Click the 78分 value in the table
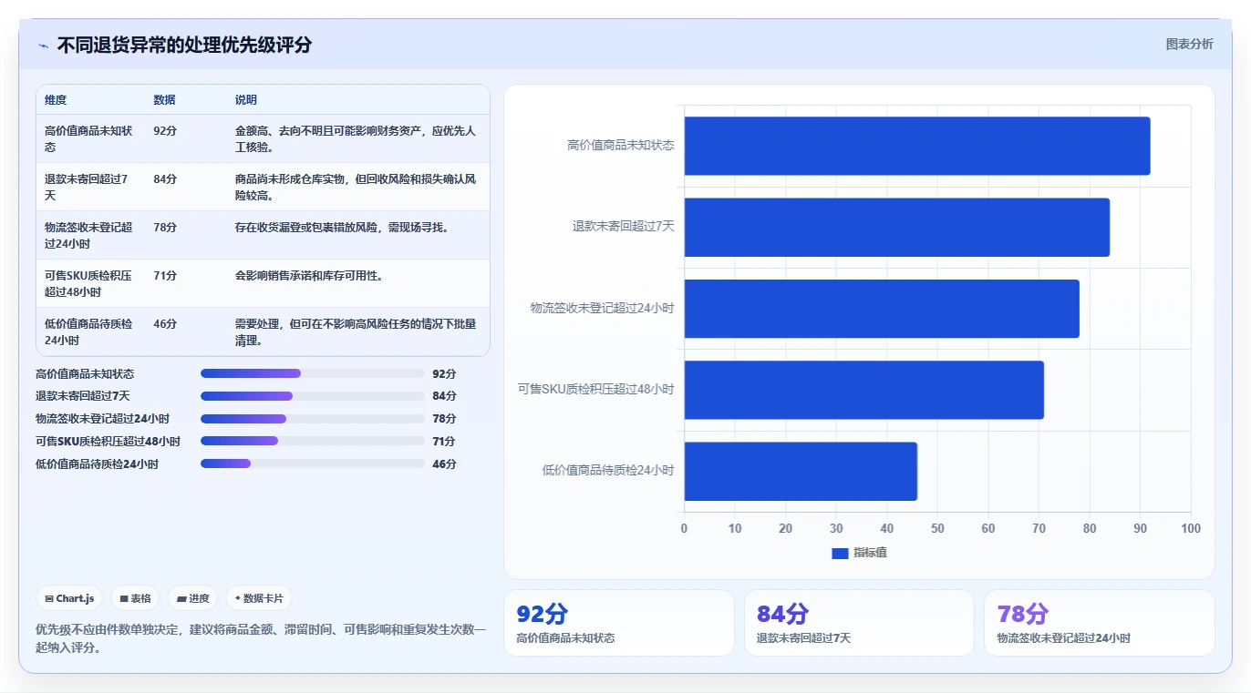Image resolution: width=1251 pixels, height=693 pixels. pyautogui.click(x=165, y=228)
